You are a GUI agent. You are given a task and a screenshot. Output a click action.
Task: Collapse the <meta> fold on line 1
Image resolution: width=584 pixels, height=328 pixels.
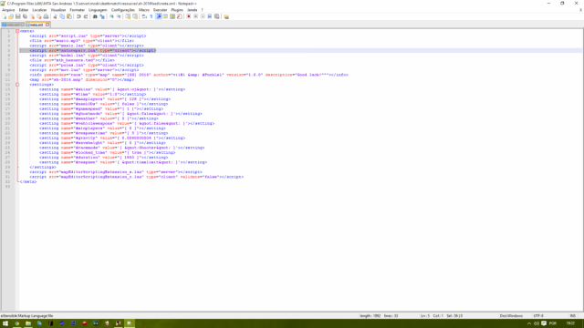tap(17, 31)
